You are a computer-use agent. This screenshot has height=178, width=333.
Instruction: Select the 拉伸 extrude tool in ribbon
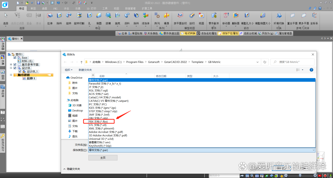tap(50, 18)
